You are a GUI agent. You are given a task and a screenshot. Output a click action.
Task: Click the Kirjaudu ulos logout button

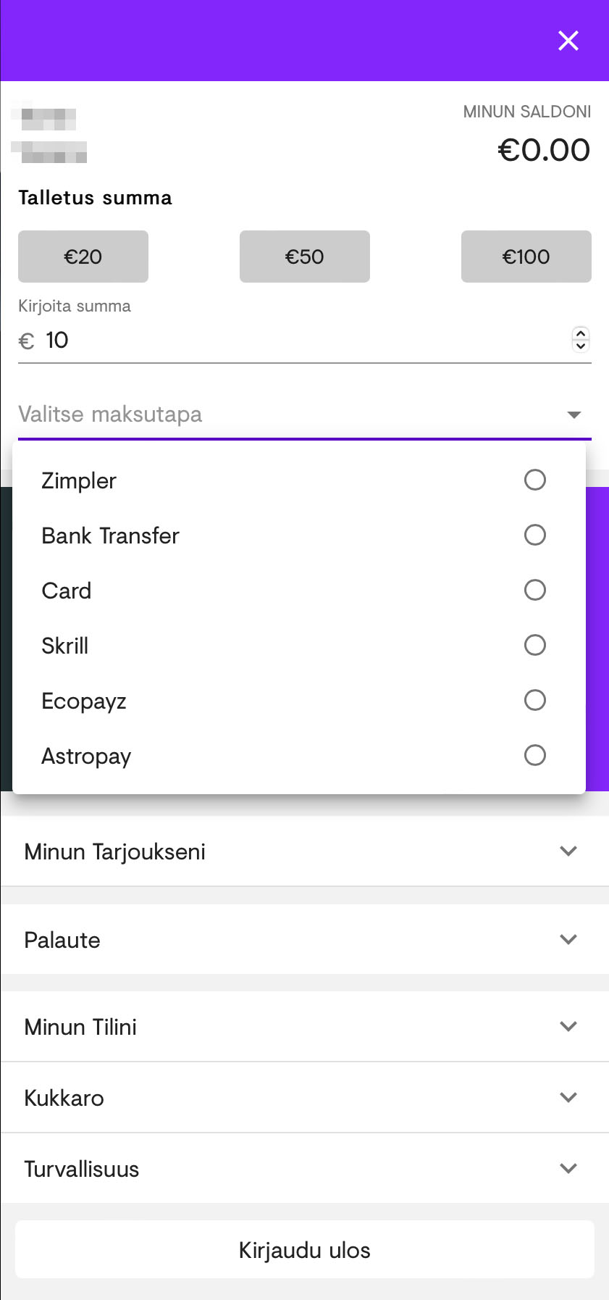305,1250
